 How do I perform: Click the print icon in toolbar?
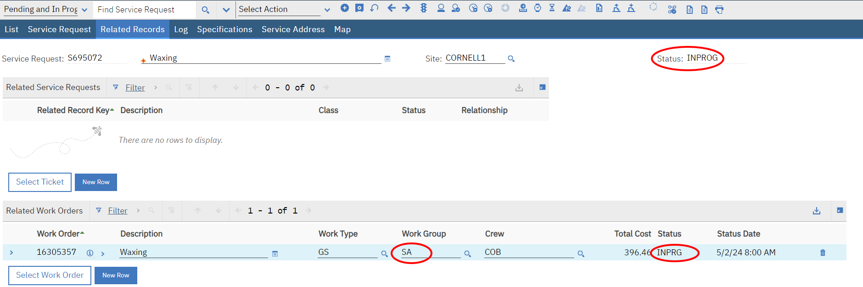point(719,10)
